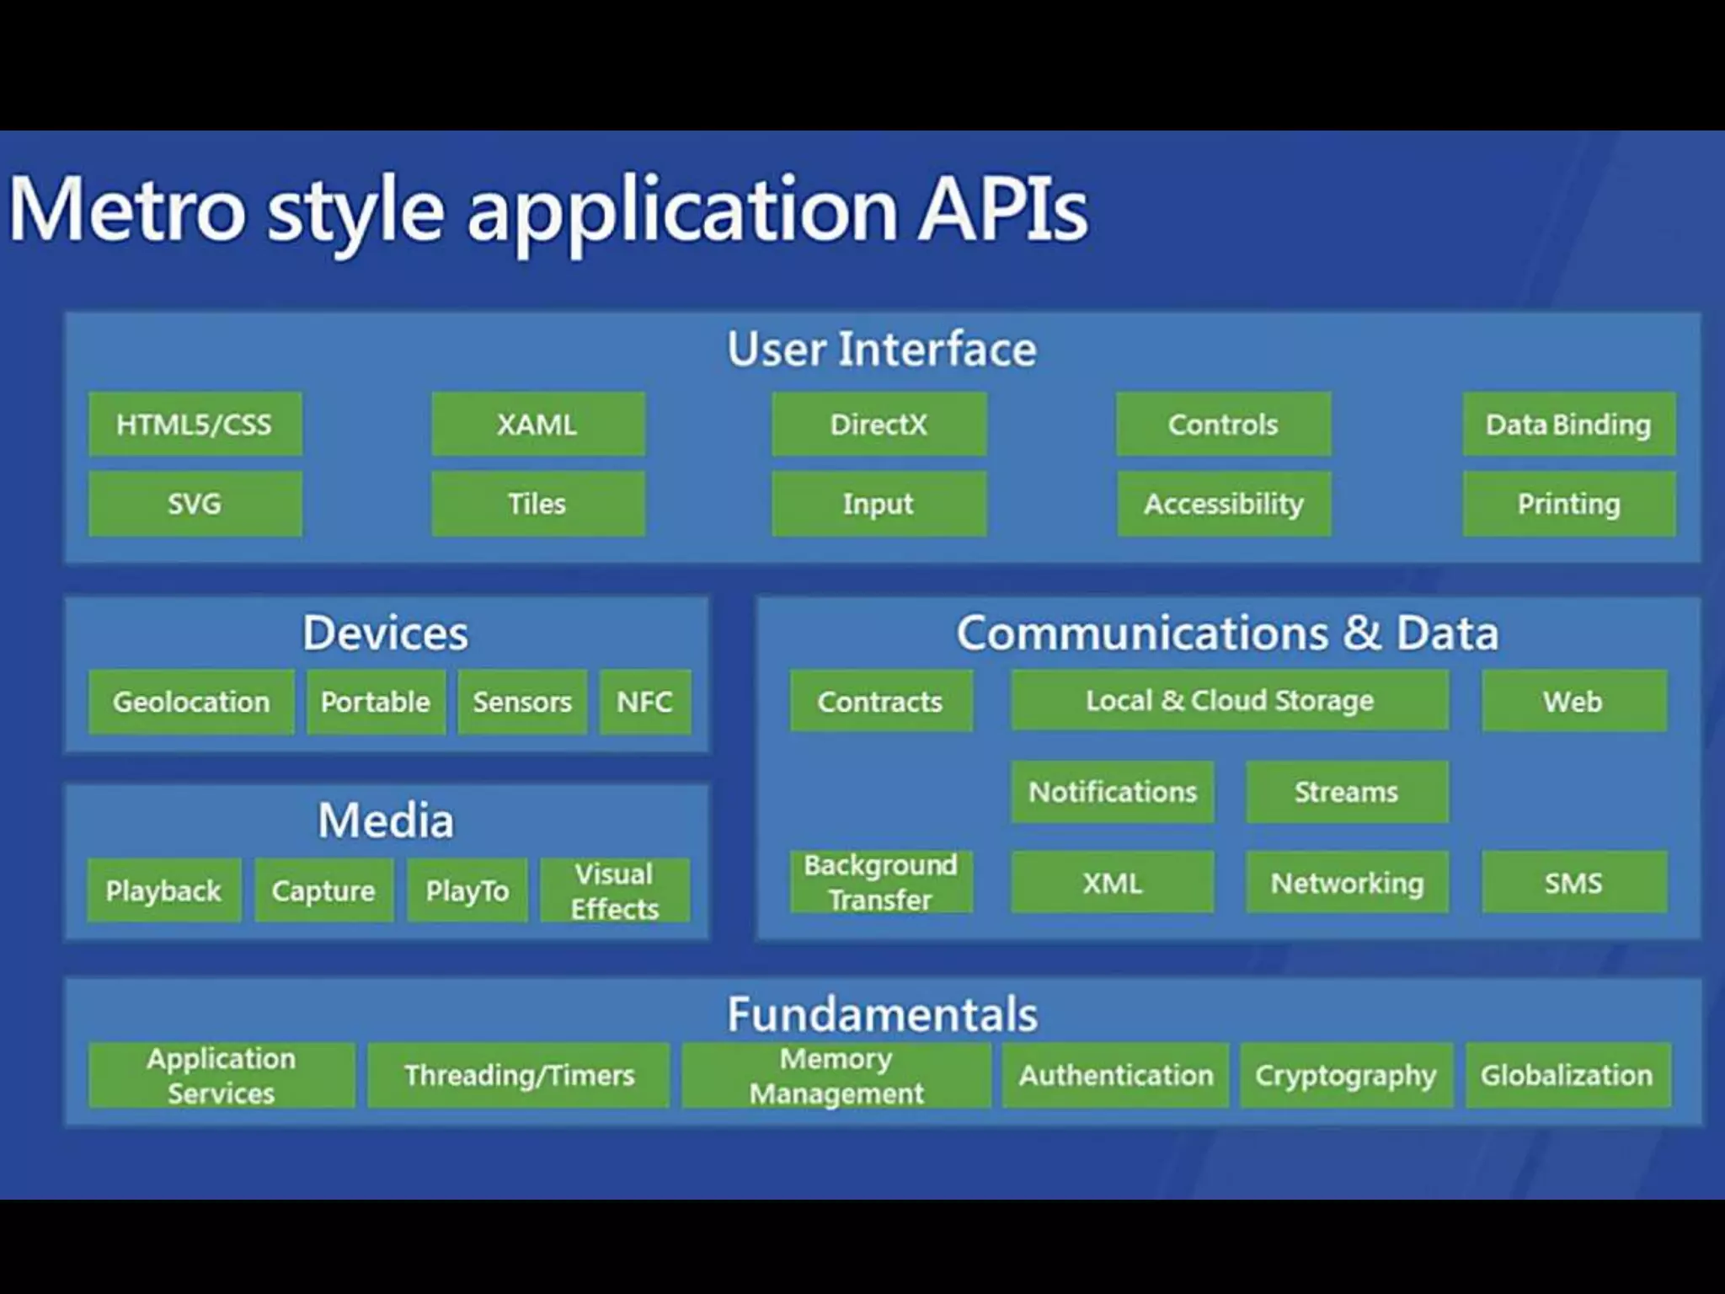Click the Accessibility block
Viewport: 1725px width, 1294px height.
click(1223, 504)
